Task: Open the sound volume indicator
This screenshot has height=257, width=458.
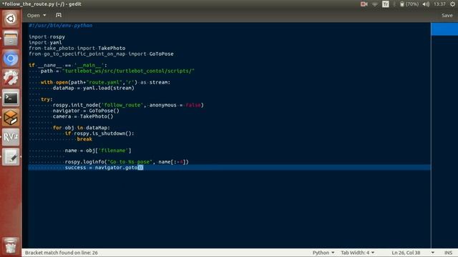Action: point(426,4)
